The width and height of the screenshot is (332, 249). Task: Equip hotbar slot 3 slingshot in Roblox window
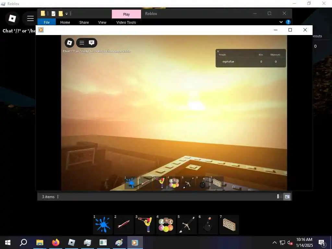coord(145,224)
